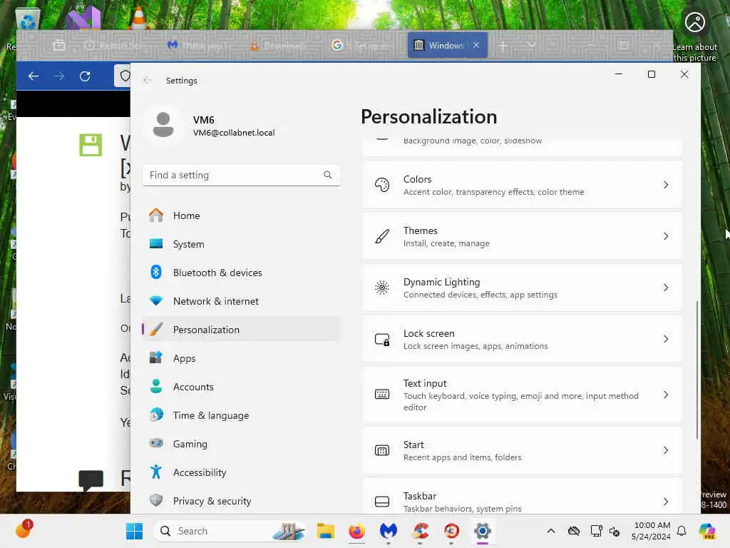Screen dimensions: 730x548
Task: Click the muted volume tray icon
Action: tap(615, 531)
